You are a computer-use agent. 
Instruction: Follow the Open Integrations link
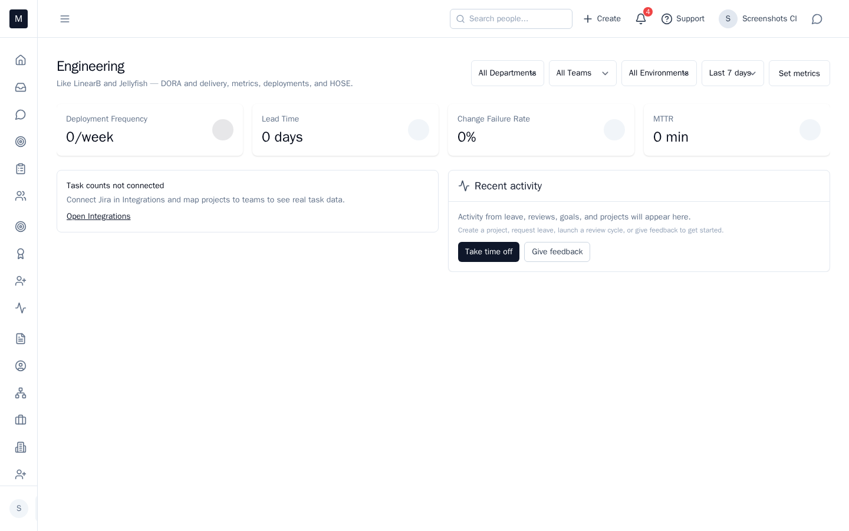click(98, 217)
